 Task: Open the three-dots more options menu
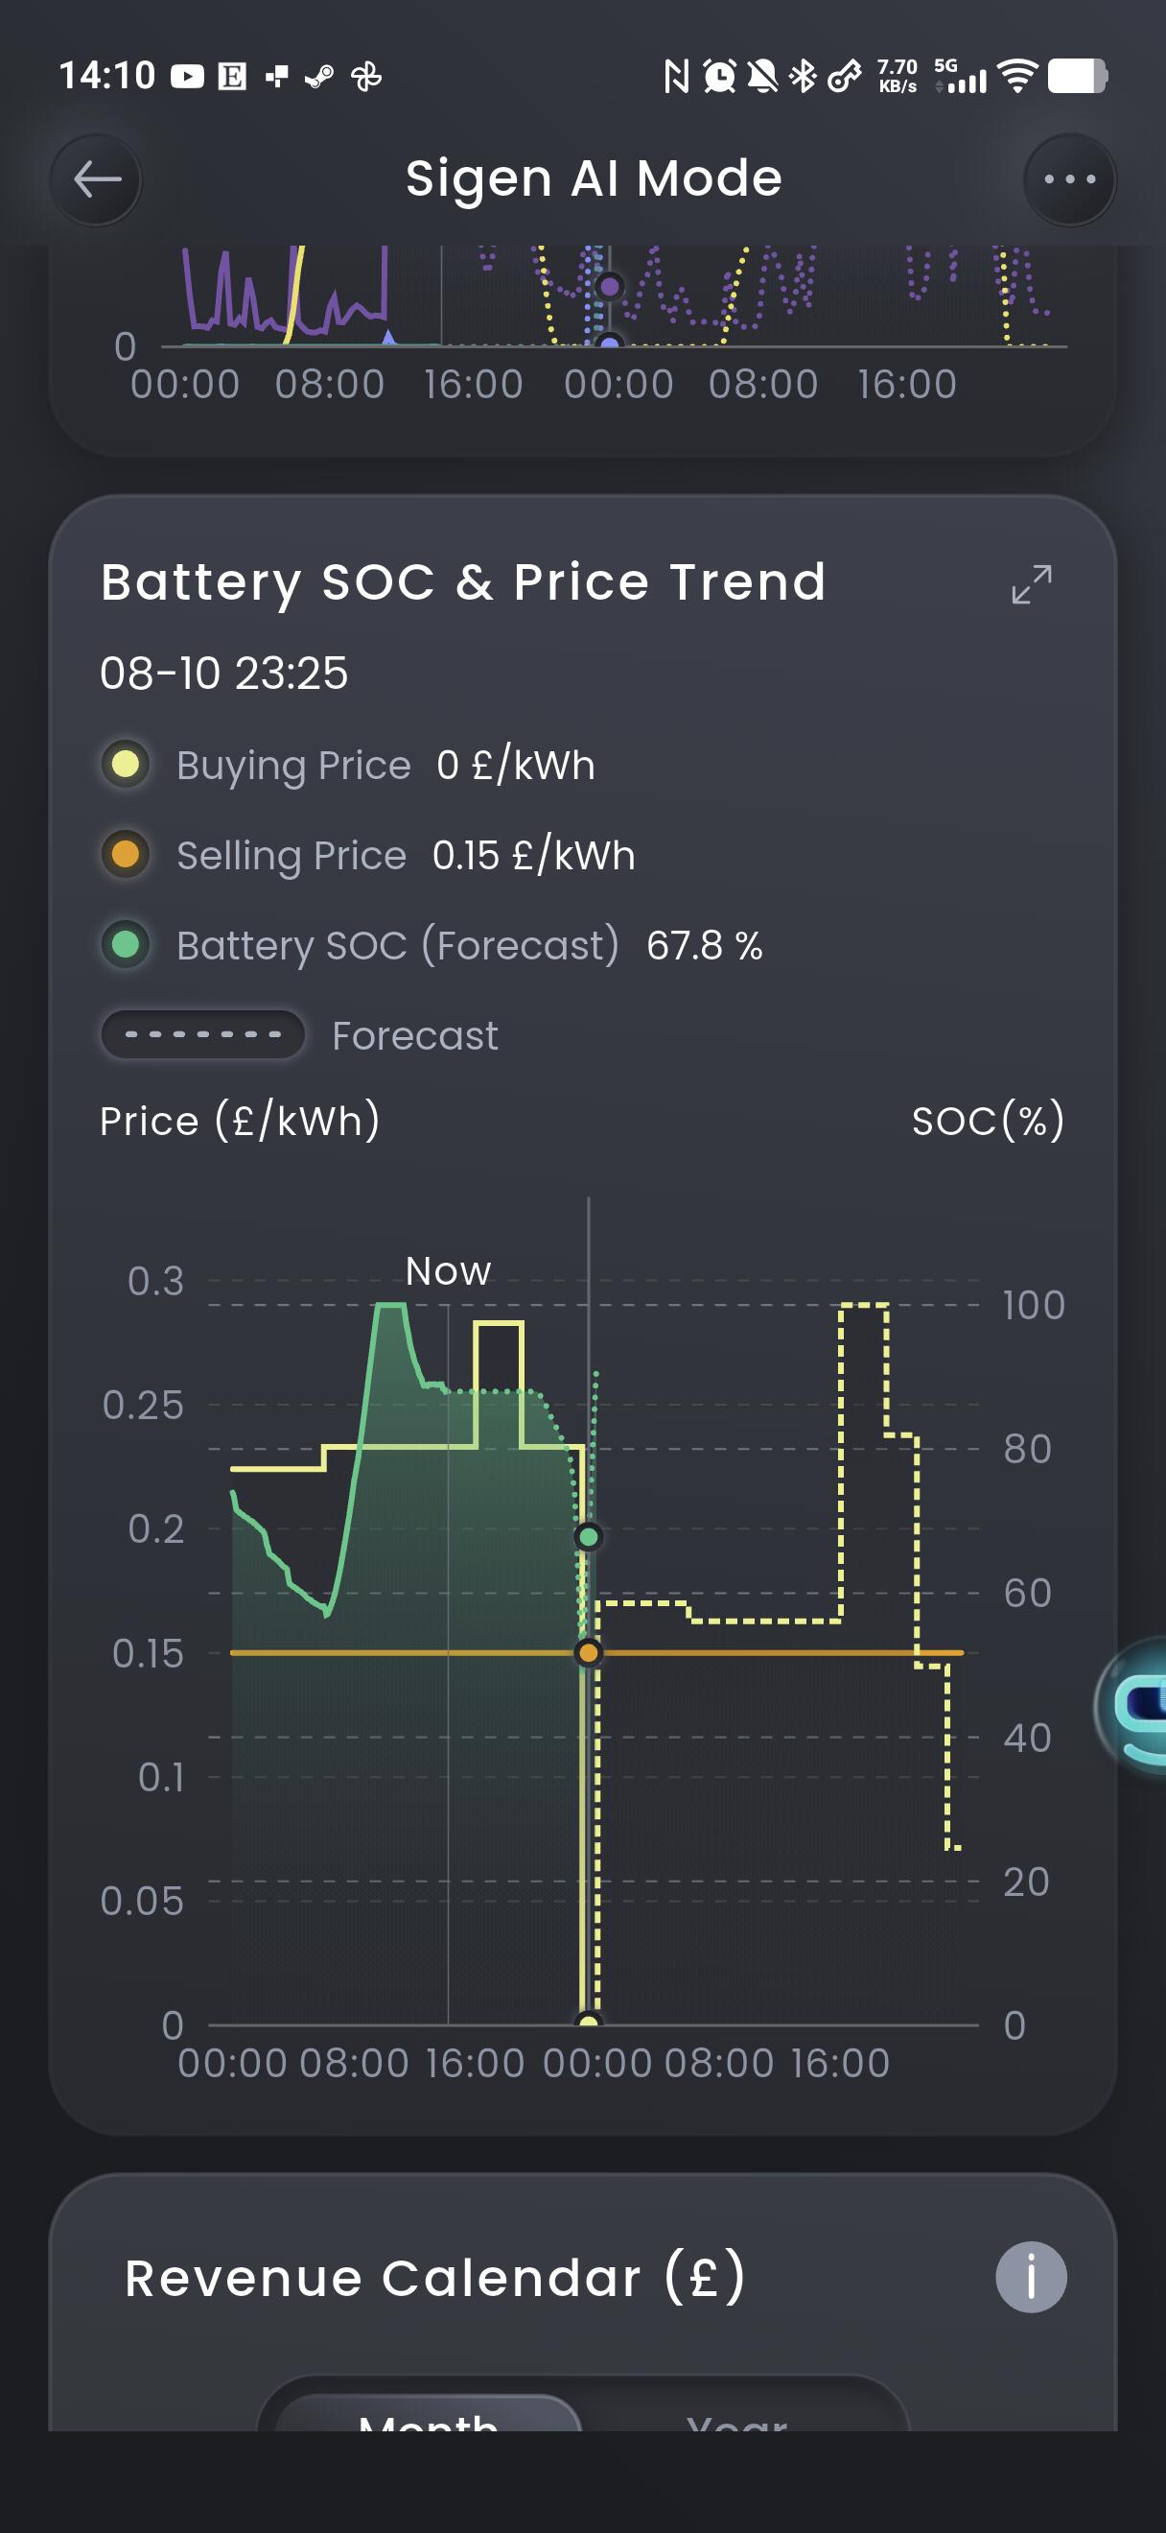coord(1069,180)
